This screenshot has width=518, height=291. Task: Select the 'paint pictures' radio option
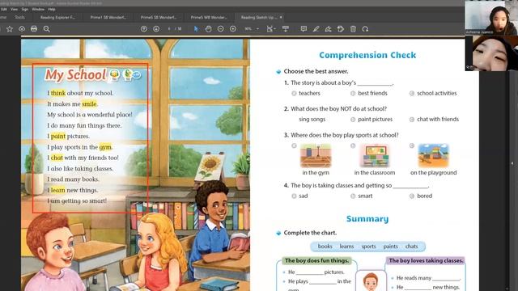pyautogui.click(x=353, y=120)
